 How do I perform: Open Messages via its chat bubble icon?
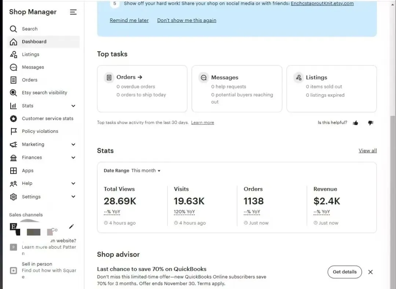click(14, 67)
